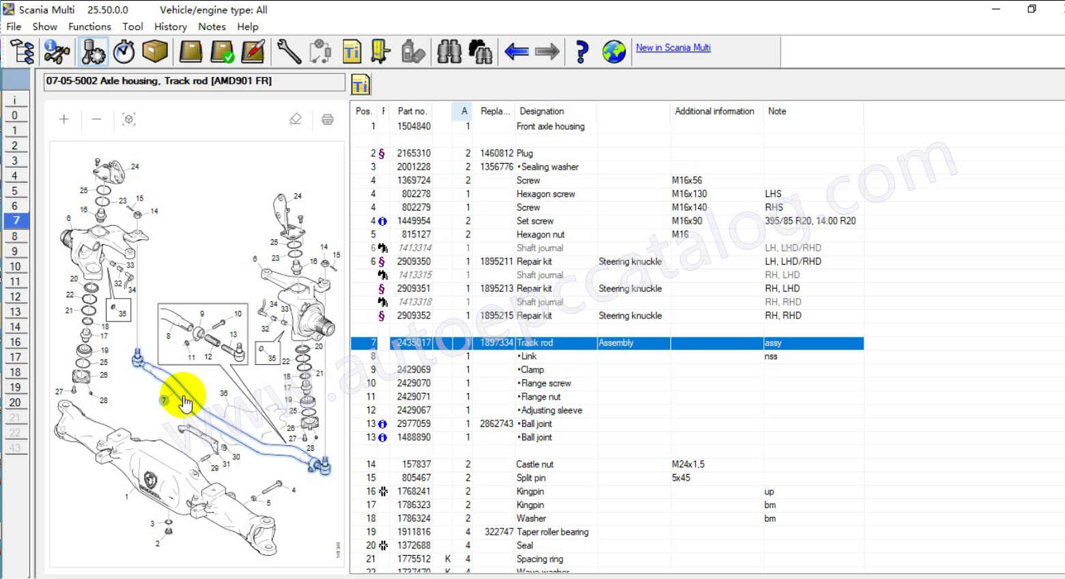Zoom out of the diagram with minus
The image size is (1065, 579).
[96, 119]
